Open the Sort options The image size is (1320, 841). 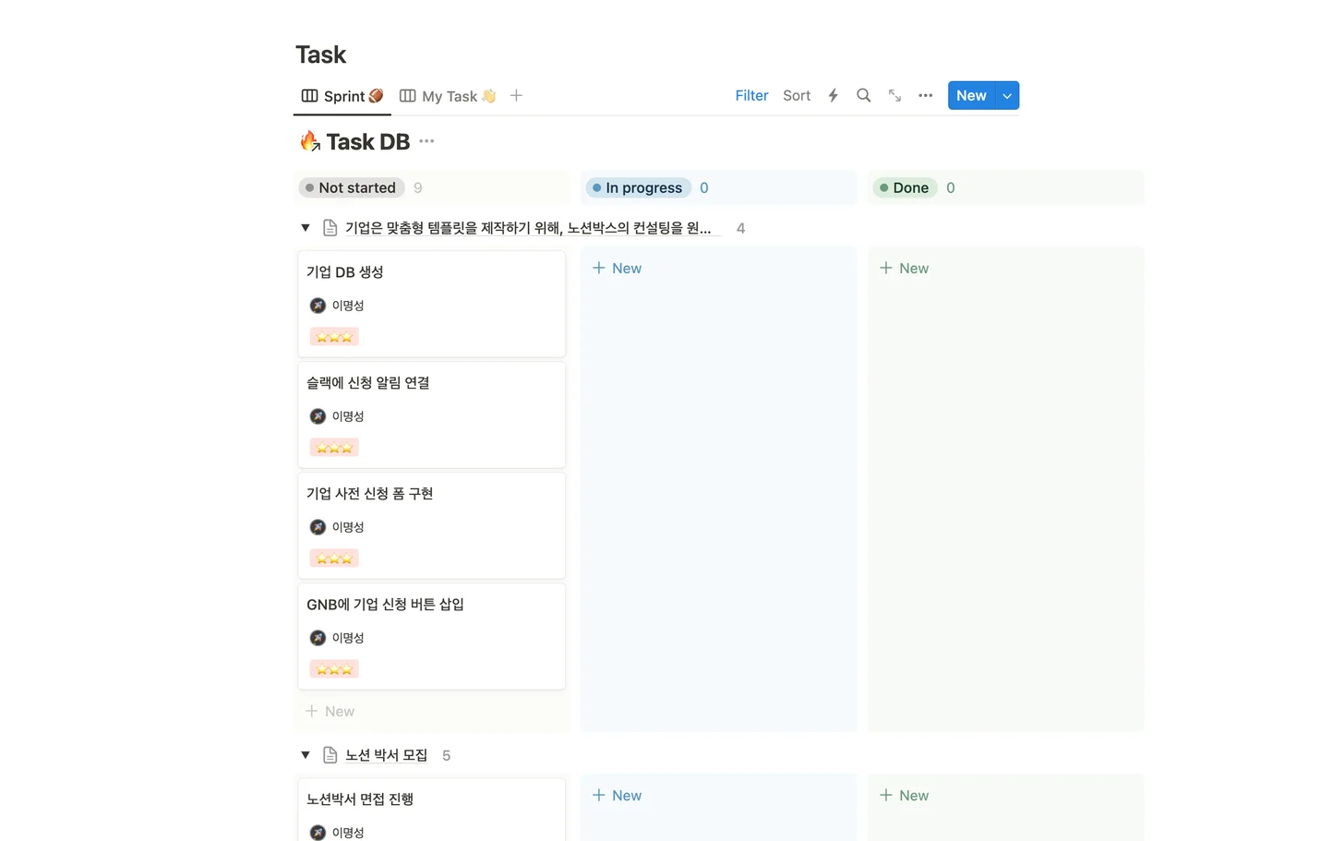pos(797,95)
